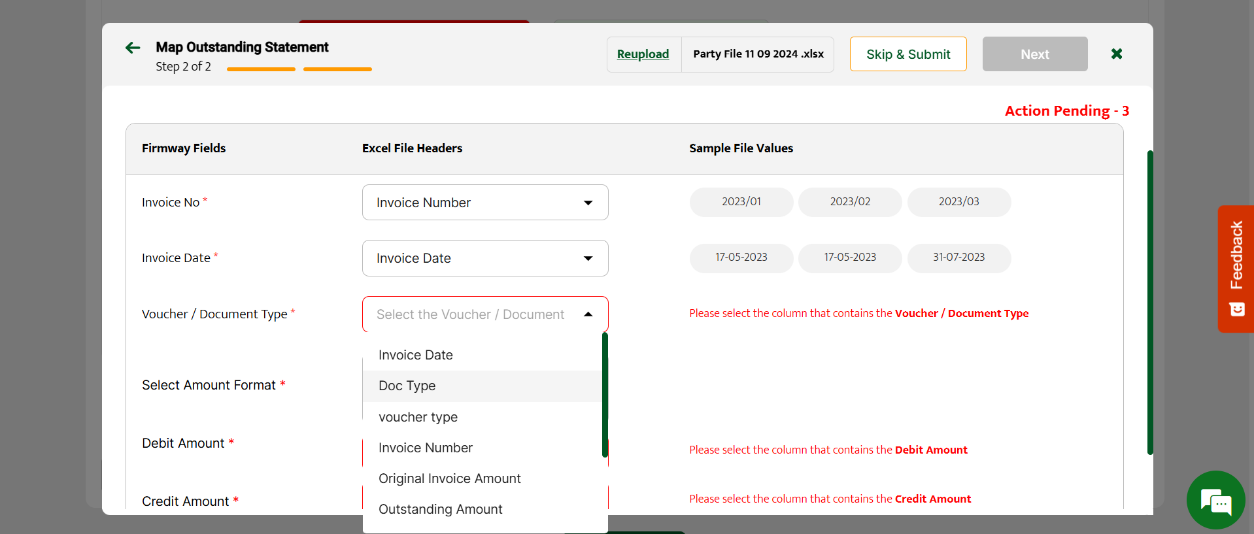Open the Feedback side tab
Image resolution: width=1254 pixels, height=534 pixels.
[1235, 269]
